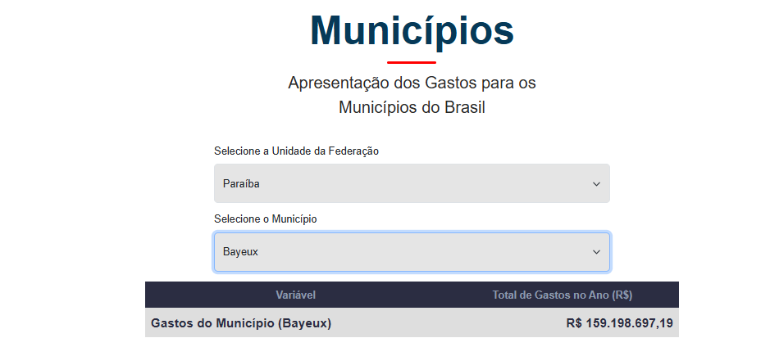Click the "Municípios do Brasil" subtitle line

tap(412, 107)
